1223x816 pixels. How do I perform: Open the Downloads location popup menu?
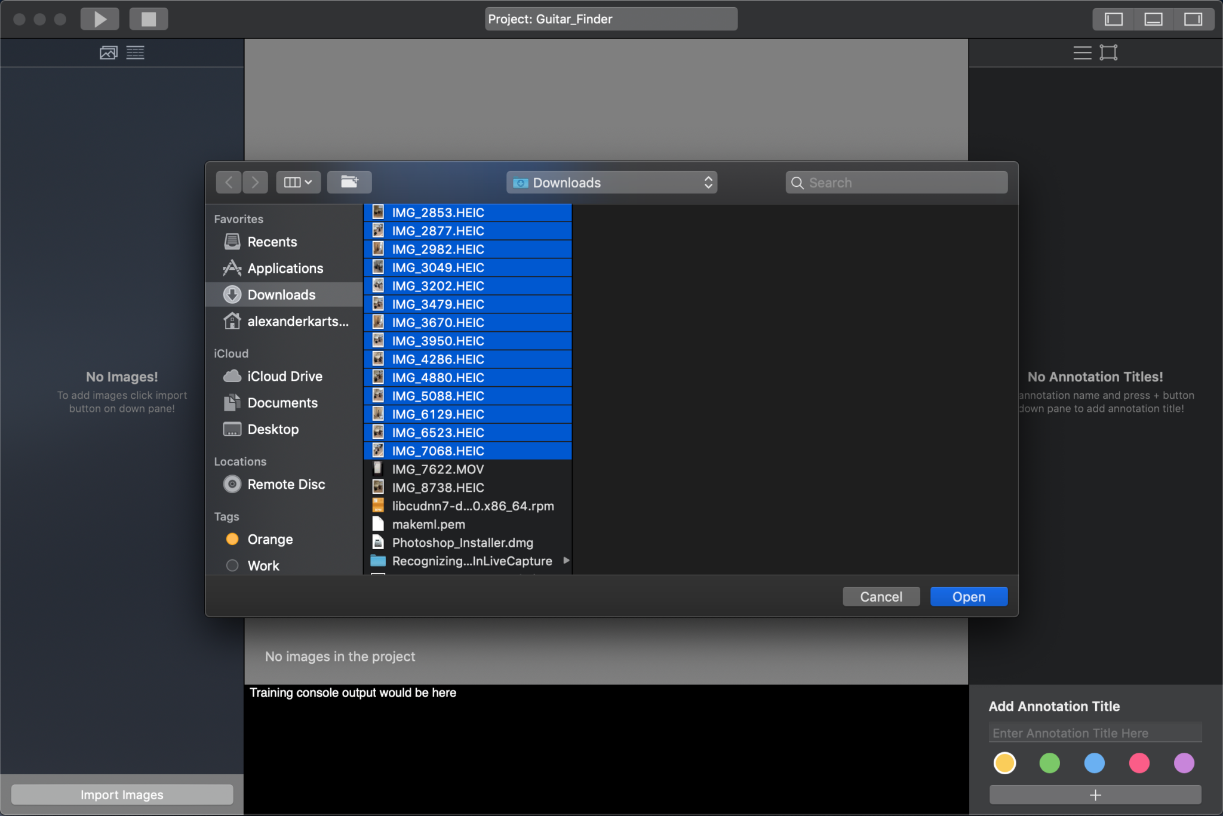(611, 183)
